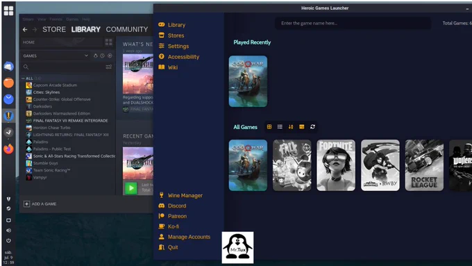Select Counter-Strike: Global Offensive in Steam
This screenshot has width=472, height=266.
[x=58, y=99]
